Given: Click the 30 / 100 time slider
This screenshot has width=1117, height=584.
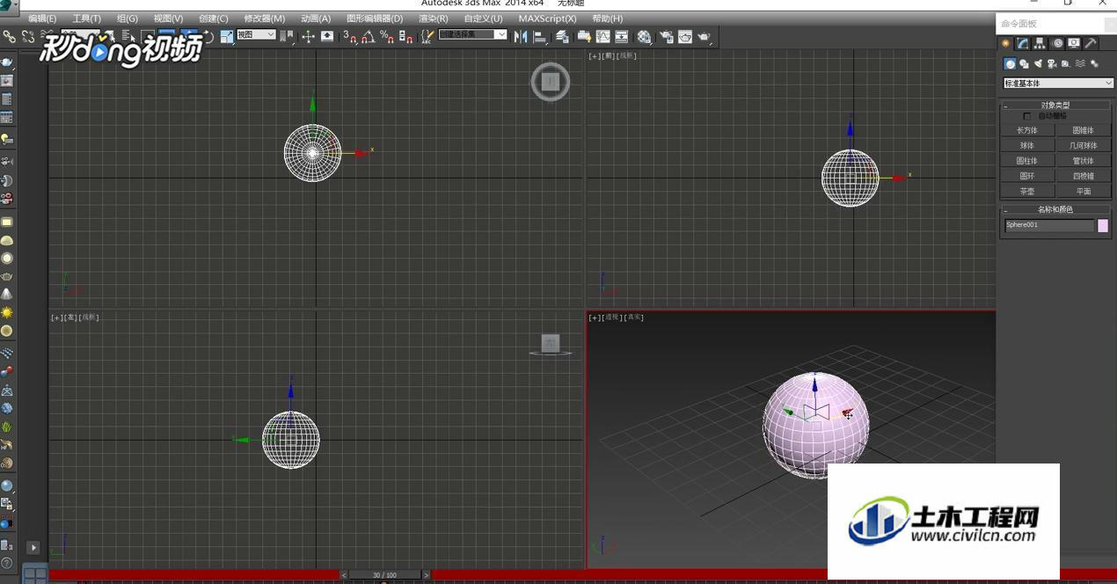Looking at the screenshot, I should point(384,575).
